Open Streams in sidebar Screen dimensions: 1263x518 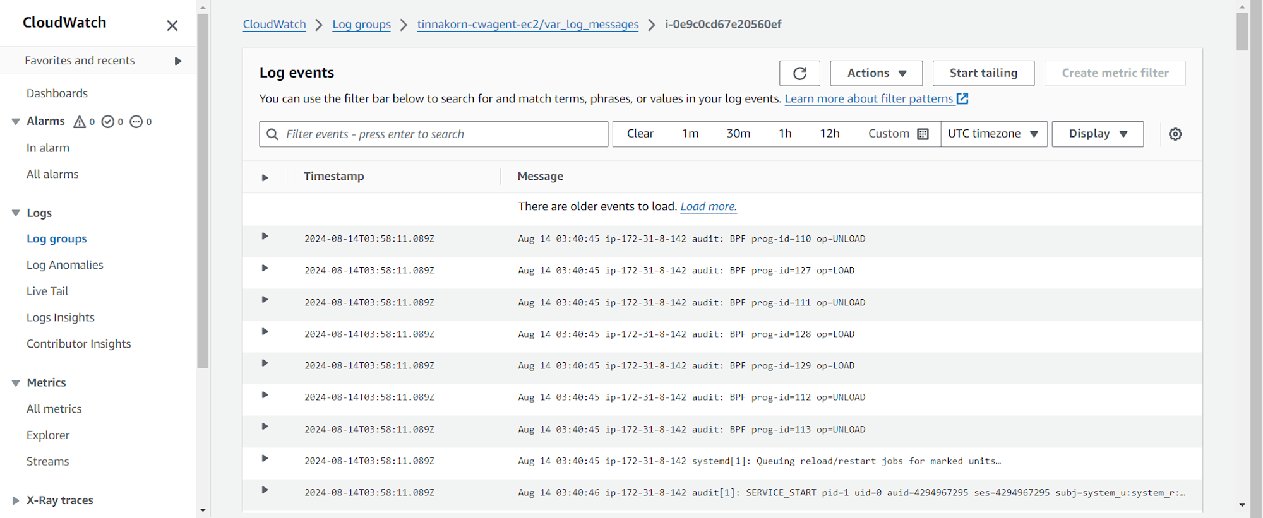[48, 462]
